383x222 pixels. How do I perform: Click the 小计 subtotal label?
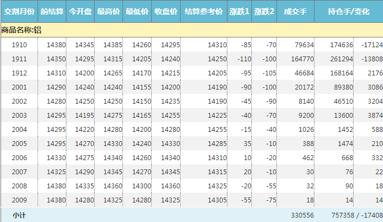click(19, 215)
